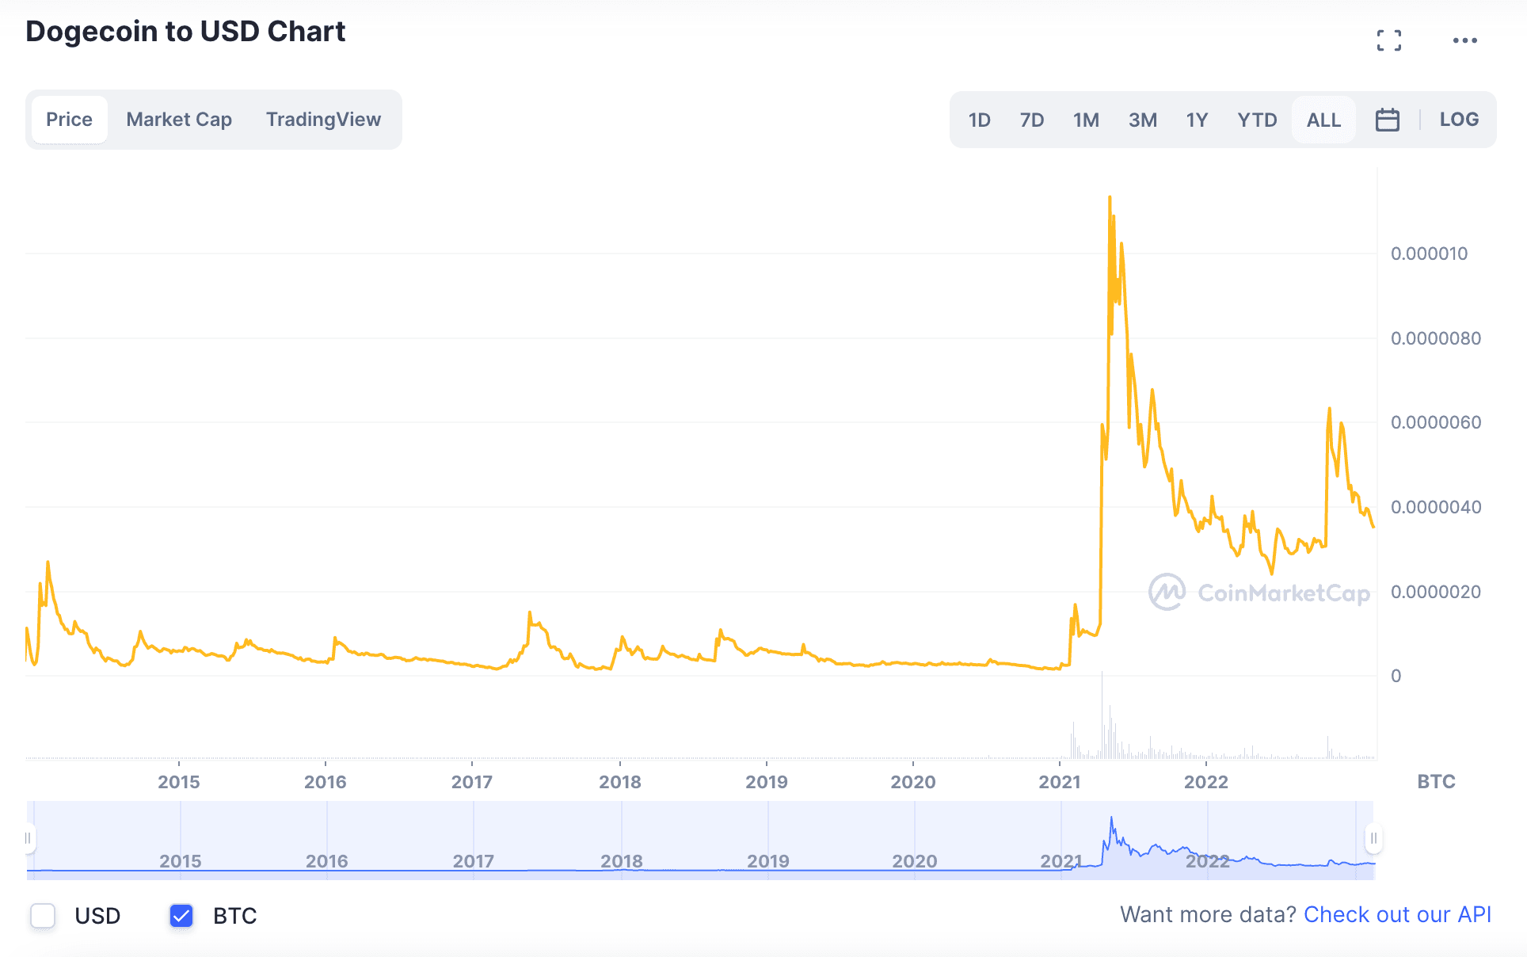This screenshot has height=957, width=1527.
Task: Choose the 1M time range
Action: (1086, 120)
